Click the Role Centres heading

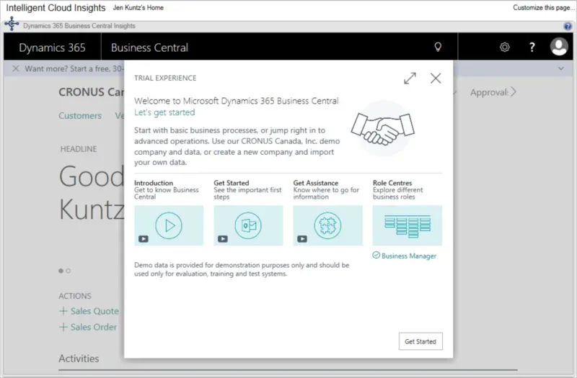392,183
